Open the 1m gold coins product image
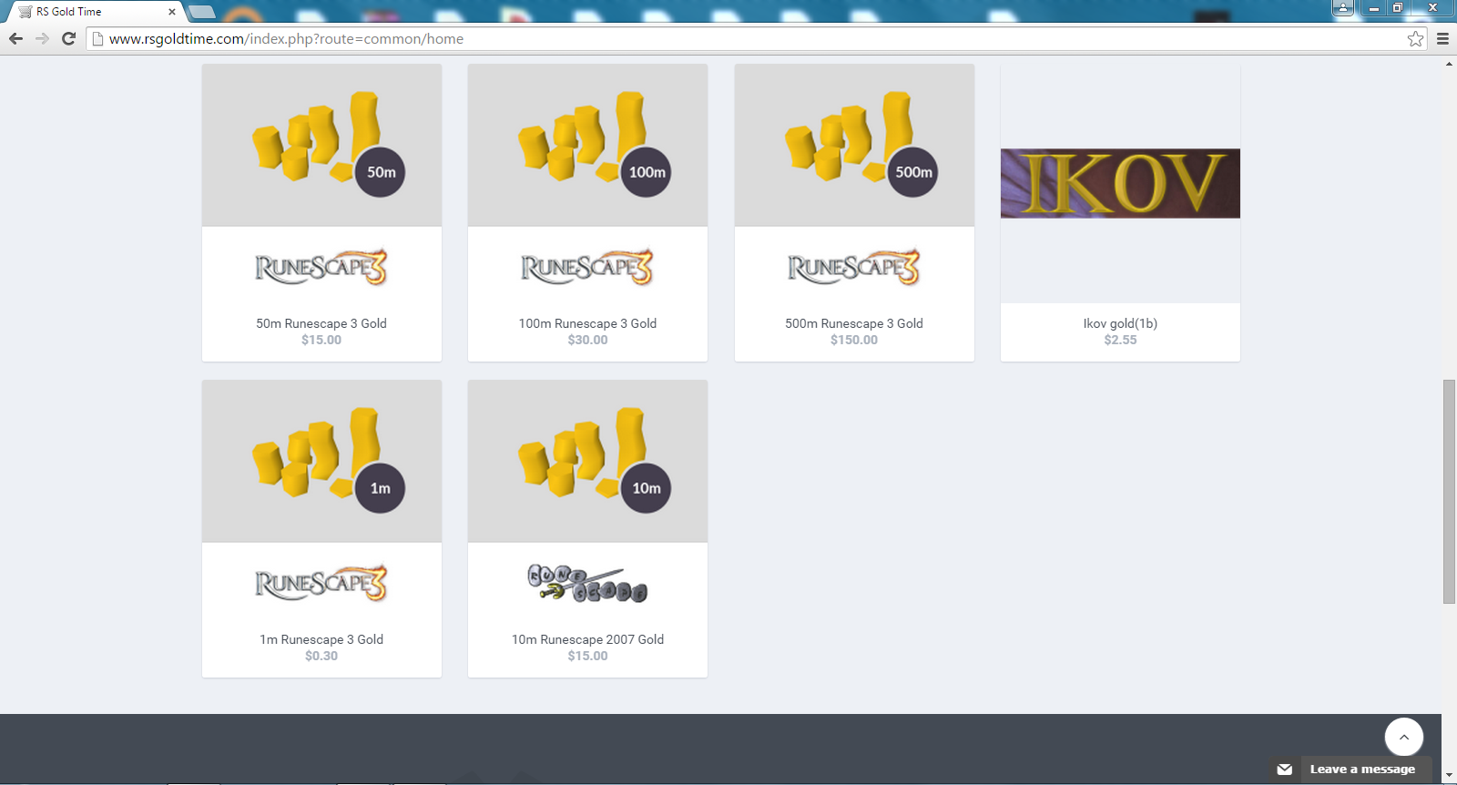 point(321,461)
